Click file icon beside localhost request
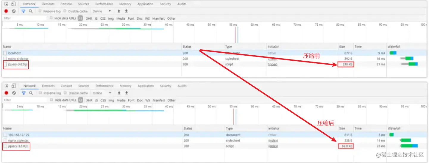This screenshot has height=163, width=429. (x=5, y=53)
